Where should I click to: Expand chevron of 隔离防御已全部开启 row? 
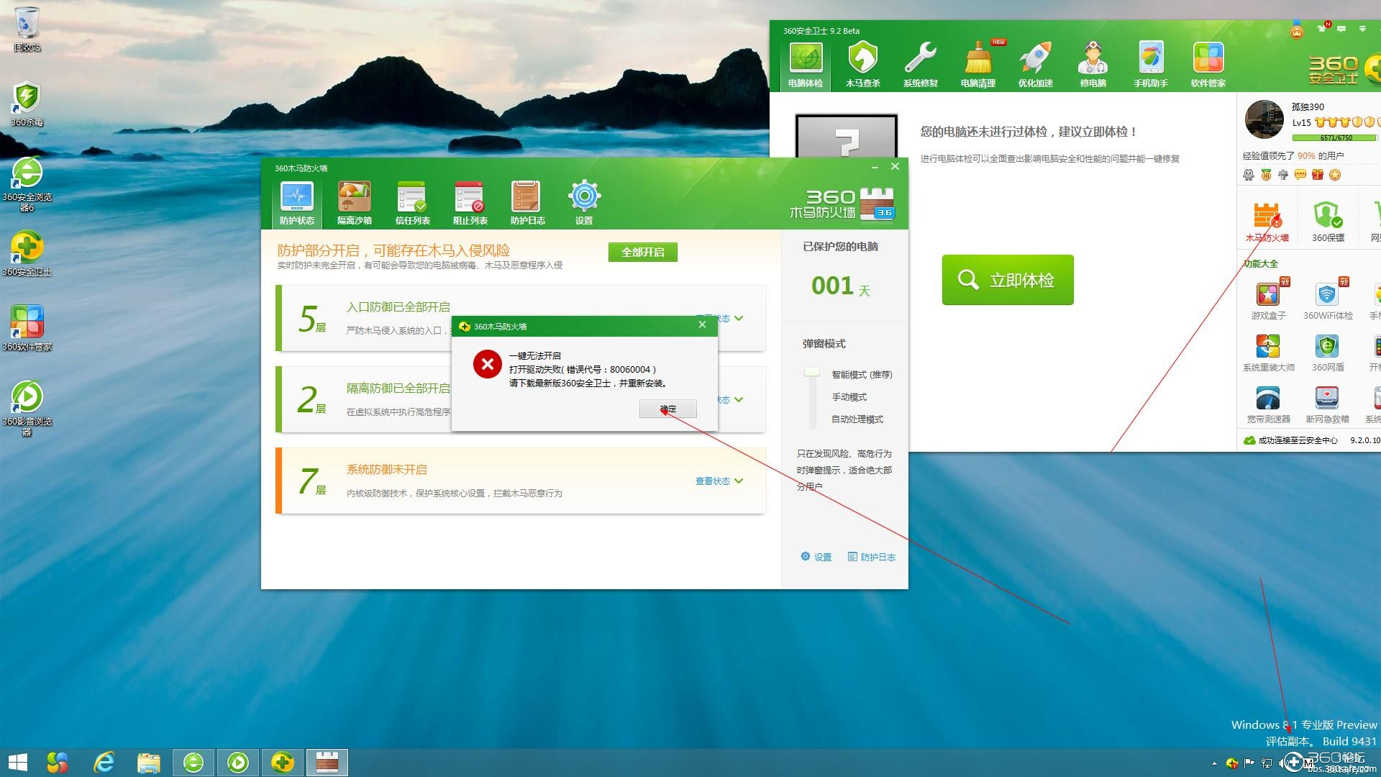739,399
